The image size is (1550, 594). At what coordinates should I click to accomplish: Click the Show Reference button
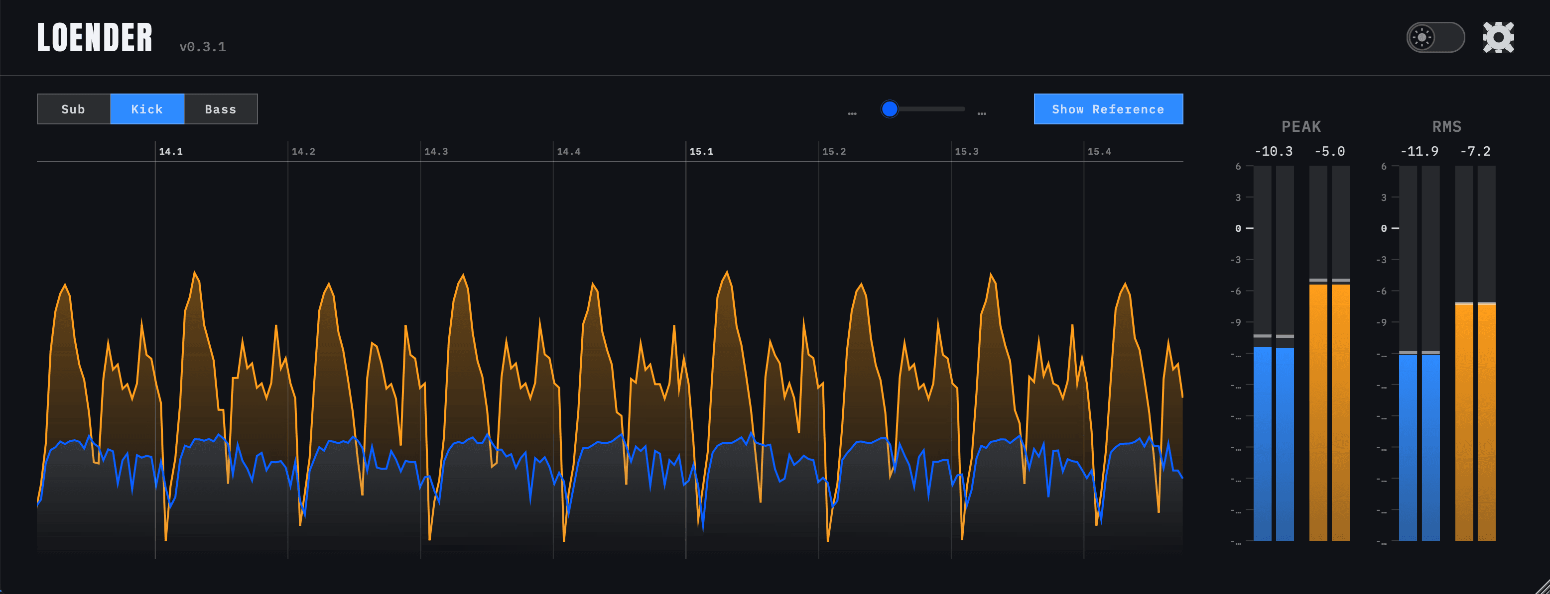tap(1108, 109)
